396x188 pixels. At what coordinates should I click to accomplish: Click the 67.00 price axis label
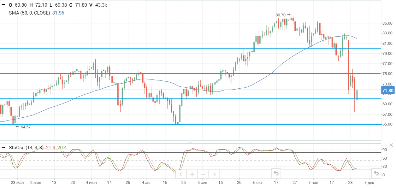(387, 114)
